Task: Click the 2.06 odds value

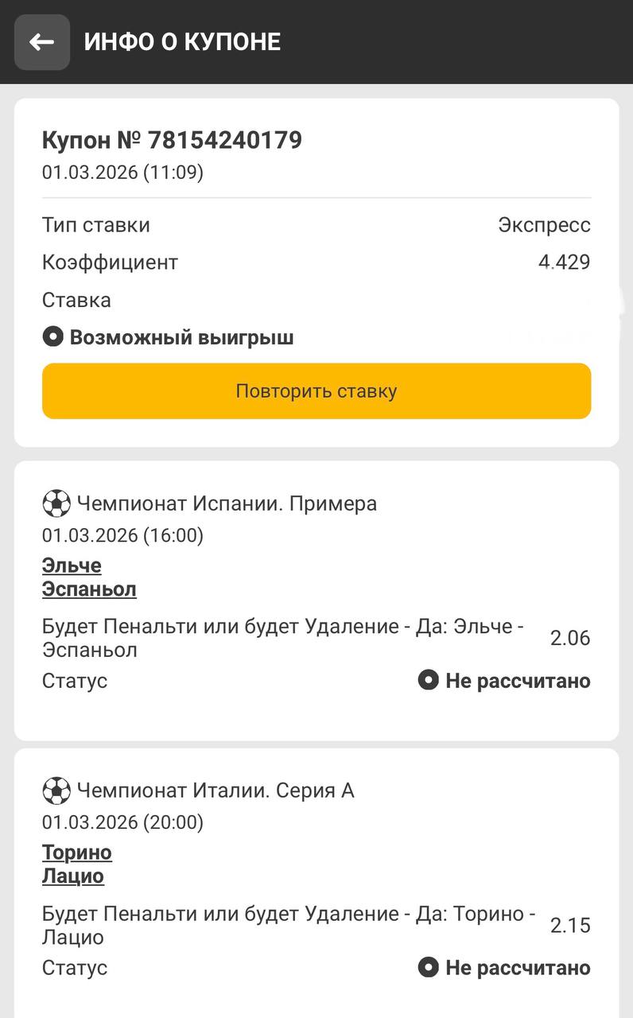Action: (x=570, y=638)
